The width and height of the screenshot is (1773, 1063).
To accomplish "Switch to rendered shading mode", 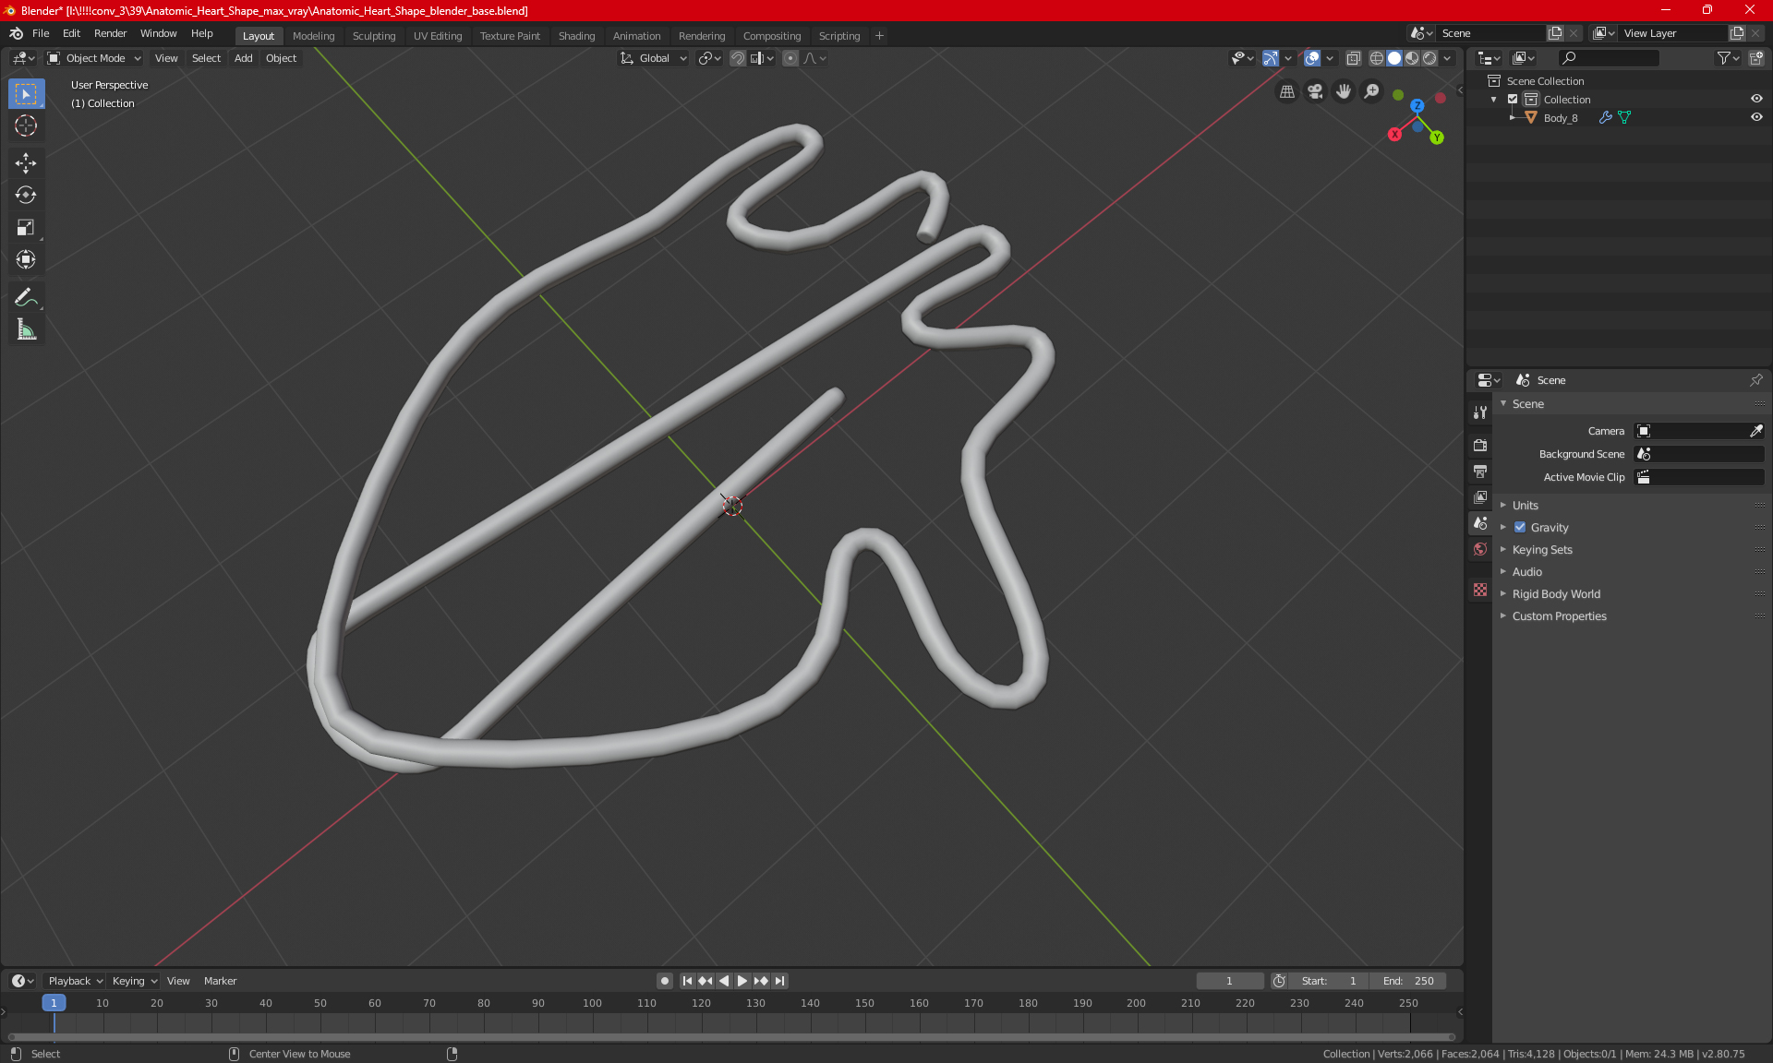I will pos(1429,58).
